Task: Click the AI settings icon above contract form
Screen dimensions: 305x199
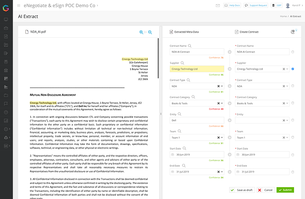Action: click(293, 32)
